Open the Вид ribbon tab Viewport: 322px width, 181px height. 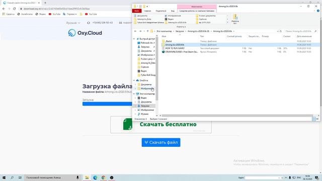tap(173, 11)
